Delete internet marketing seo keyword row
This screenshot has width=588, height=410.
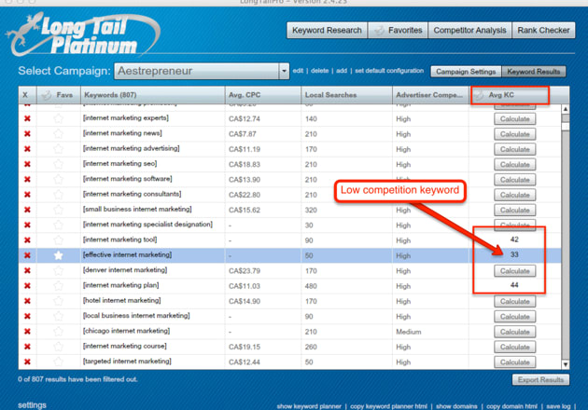[x=27, y=164]
